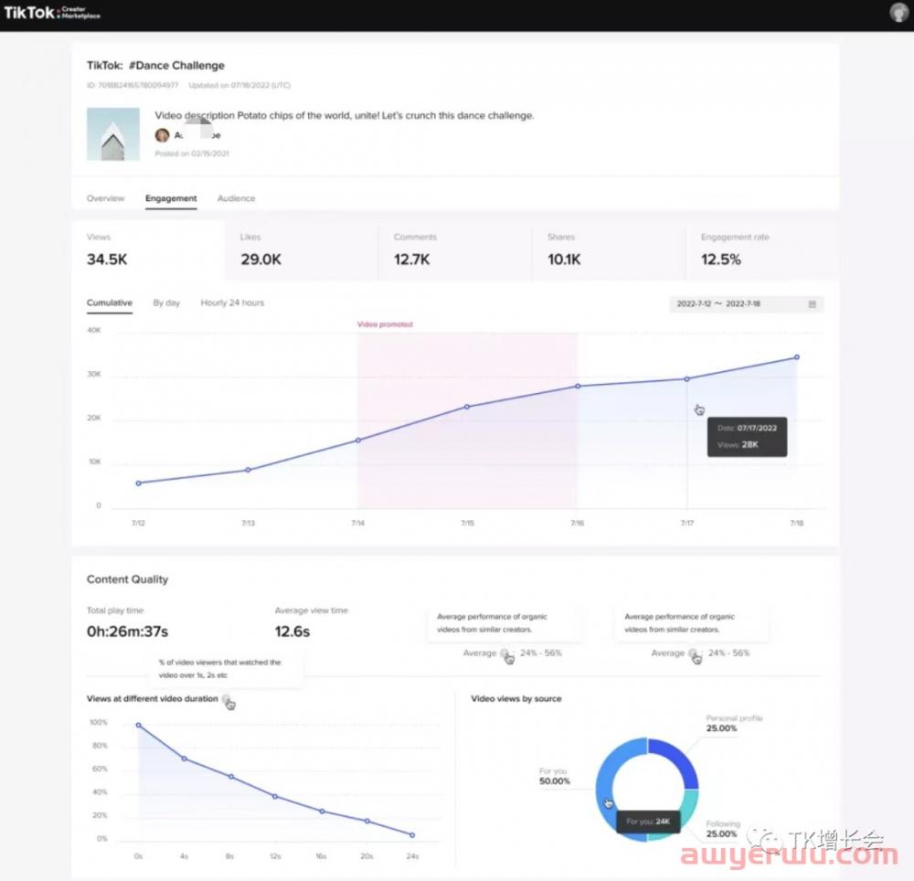Click the 24s point on duration chart
Viewport: 914px width, 881px height.
pos(412,835)
